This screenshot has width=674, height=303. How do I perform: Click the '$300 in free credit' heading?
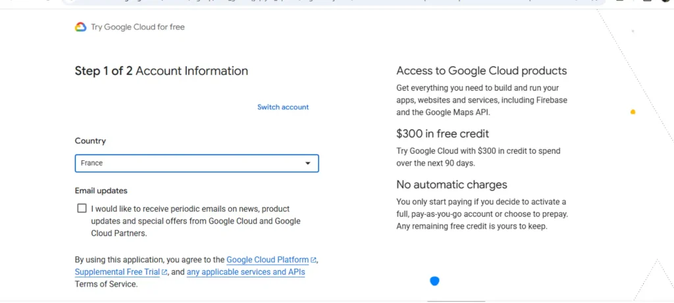442,134
